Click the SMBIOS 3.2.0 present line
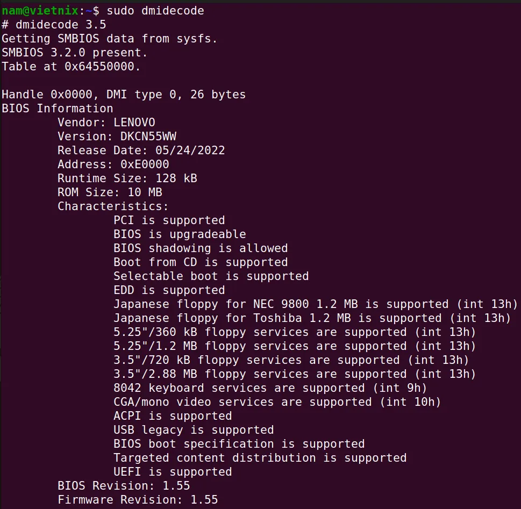521x509 pixels. (74, 53)
